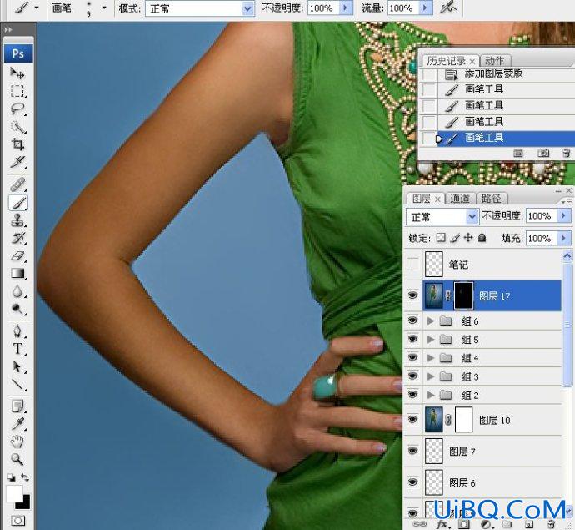Select the Brush tool in toolbox
This screenshot has width=575, height=530.
17,202
